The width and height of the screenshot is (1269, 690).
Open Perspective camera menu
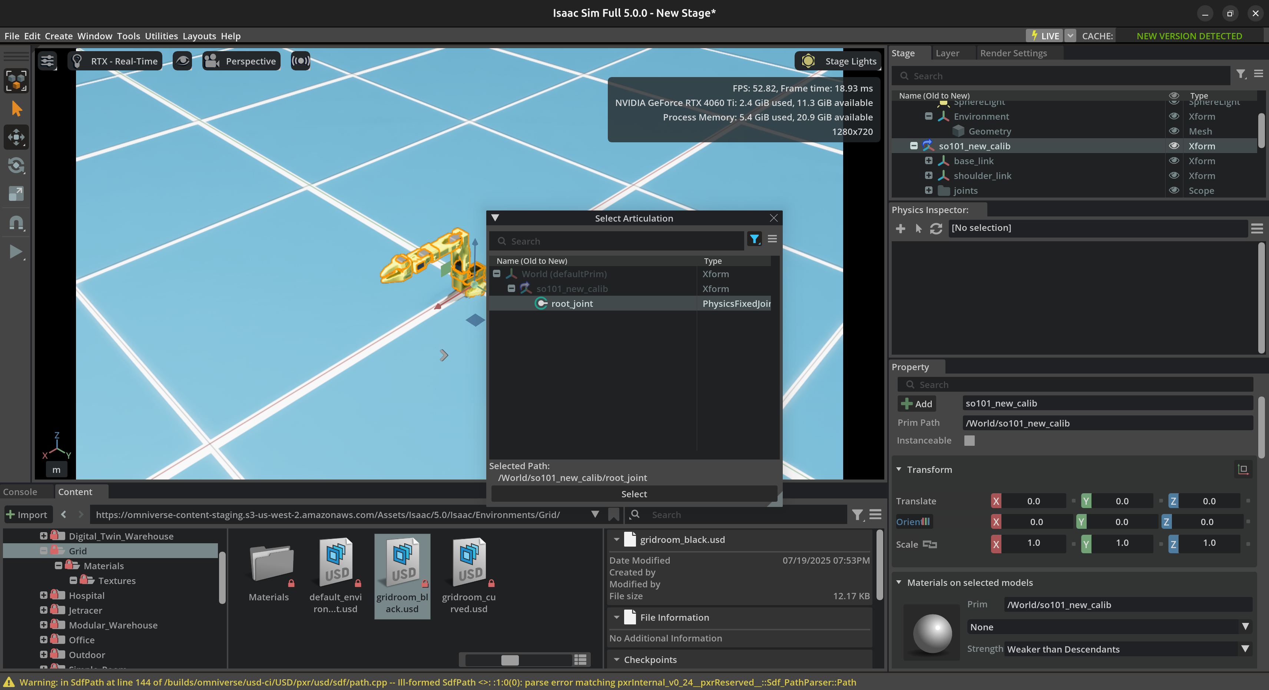[241, 61]
